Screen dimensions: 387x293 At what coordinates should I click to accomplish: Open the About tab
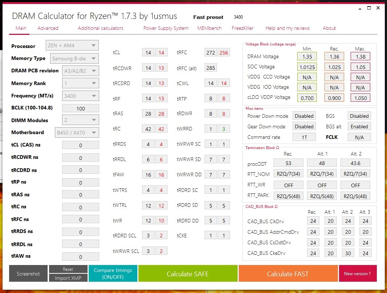[329, 28]
